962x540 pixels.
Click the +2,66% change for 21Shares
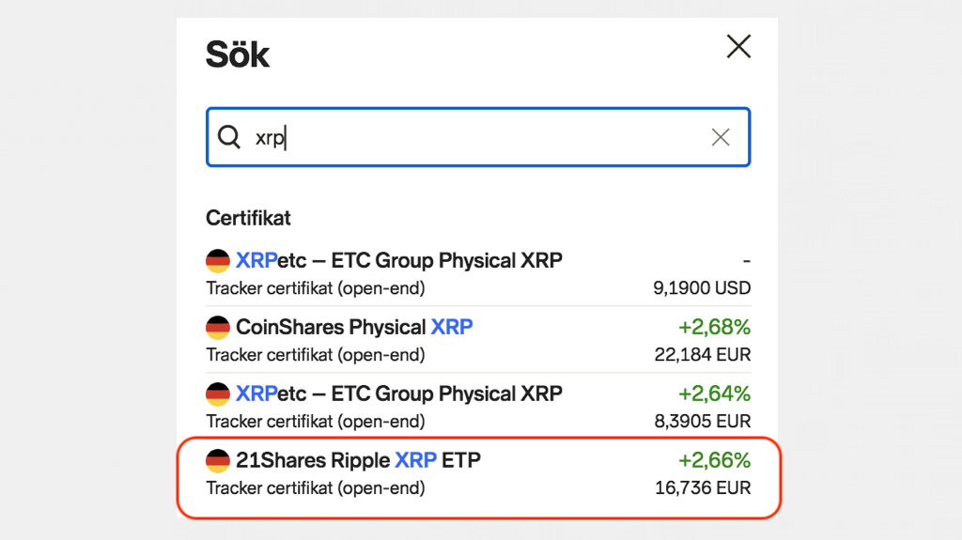pos(714,461)
